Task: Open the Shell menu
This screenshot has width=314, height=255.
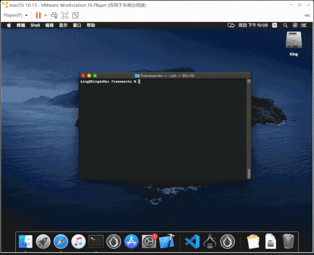Action: pos(35,25)
